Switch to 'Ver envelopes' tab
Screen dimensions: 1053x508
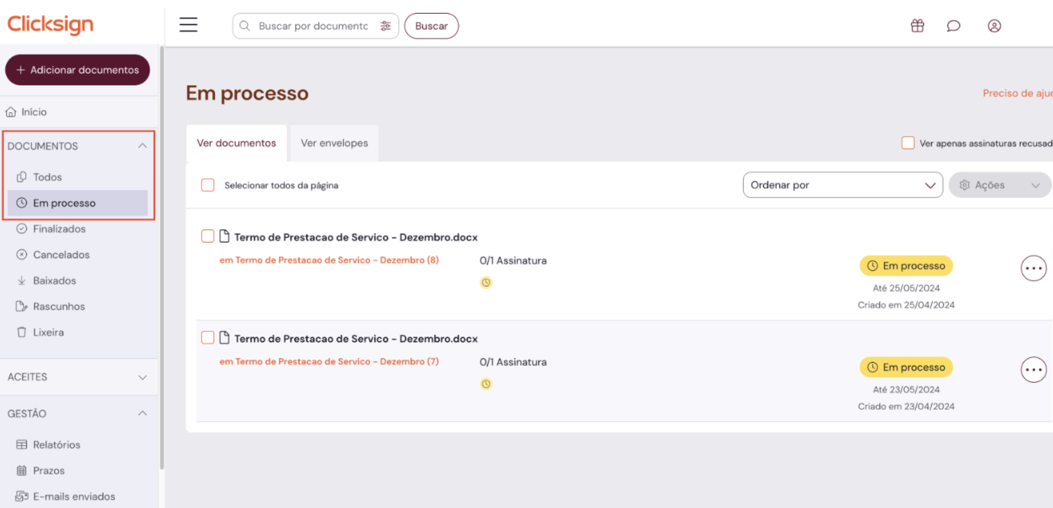coord(334,143)
